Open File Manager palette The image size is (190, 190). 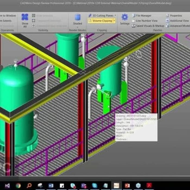143,16
